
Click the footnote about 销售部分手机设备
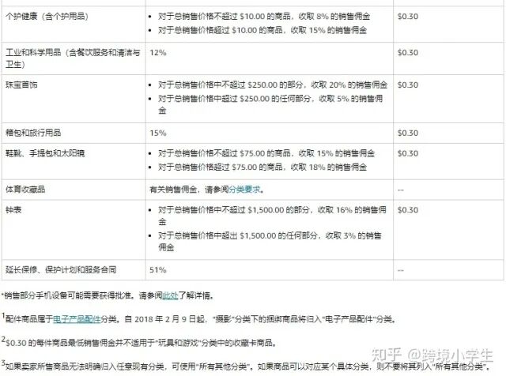click(x=108, y=295)
